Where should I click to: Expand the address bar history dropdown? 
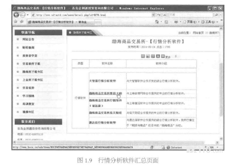[x=153, y=15]
